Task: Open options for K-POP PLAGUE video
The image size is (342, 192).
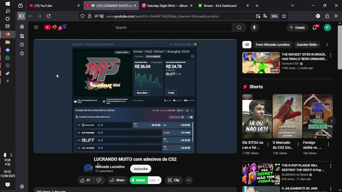Action: click(x=331, y=166)
